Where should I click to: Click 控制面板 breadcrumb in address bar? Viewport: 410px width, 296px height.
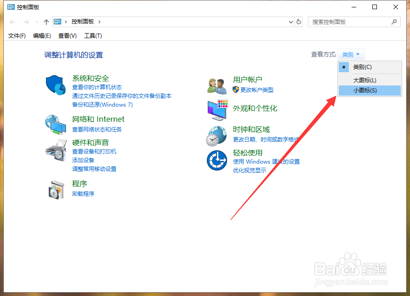[x=83, y=22]
